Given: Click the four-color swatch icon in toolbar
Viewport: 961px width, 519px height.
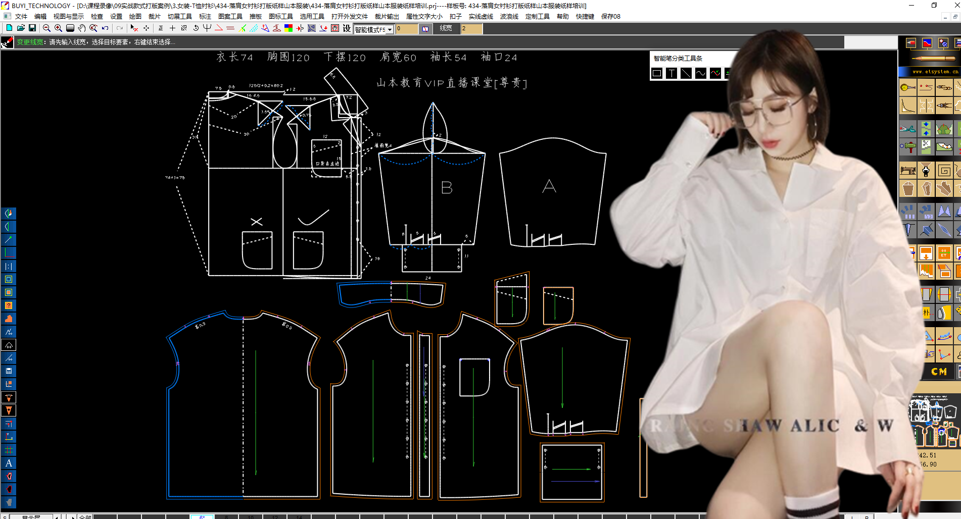Looking at the screenshot, I should (289, 28).
